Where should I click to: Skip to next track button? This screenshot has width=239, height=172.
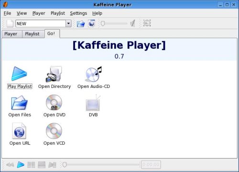pyautogui.click(x=52, y=165)
